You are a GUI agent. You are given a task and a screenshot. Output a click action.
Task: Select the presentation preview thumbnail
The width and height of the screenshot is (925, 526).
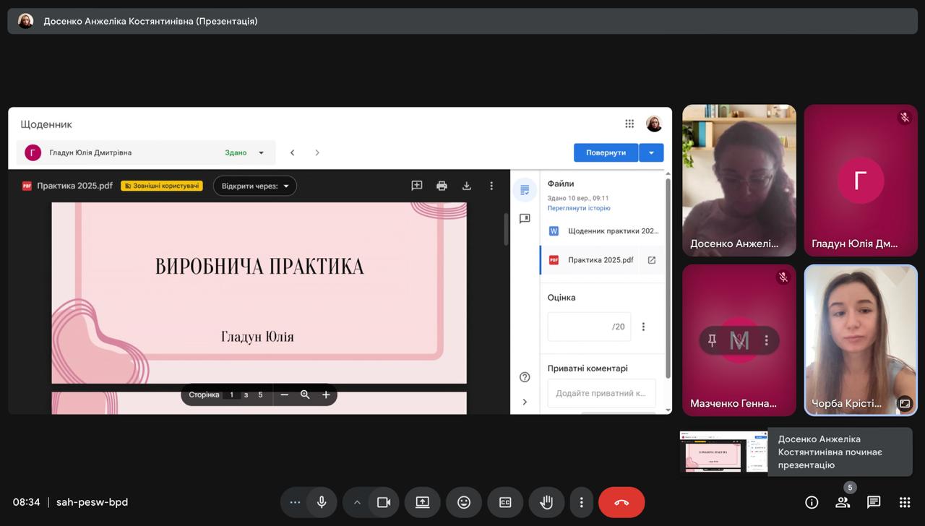[723, 452]
